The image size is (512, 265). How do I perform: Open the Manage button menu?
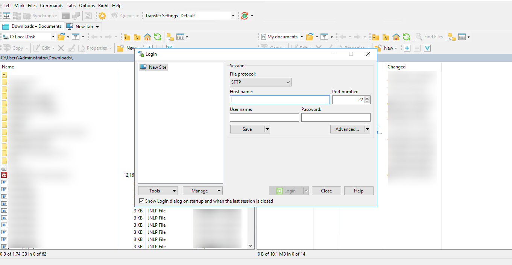click(202, 191)
